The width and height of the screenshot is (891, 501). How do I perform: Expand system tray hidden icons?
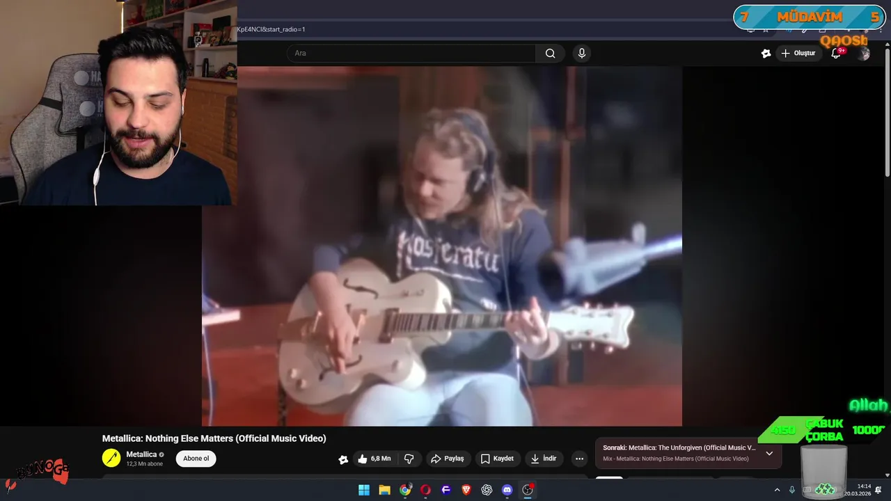click(x=777, y=490)
